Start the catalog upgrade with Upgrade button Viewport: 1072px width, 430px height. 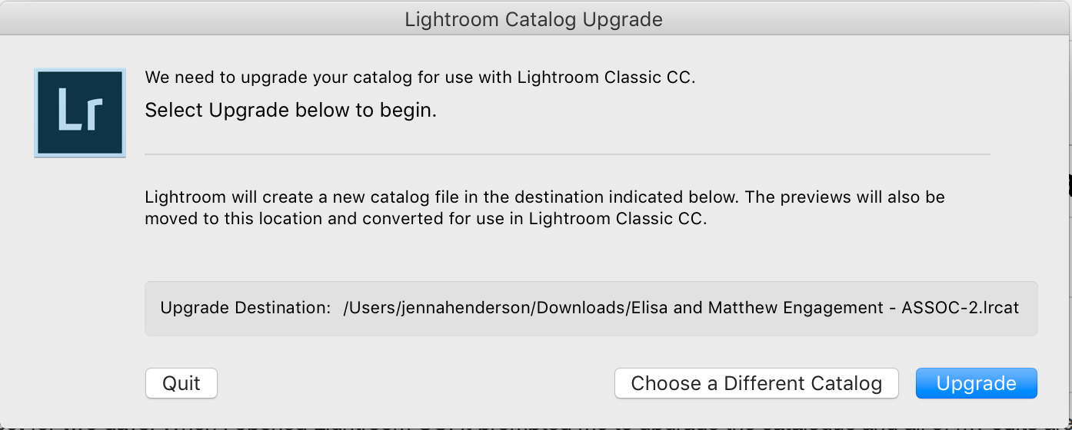click(976, 383)
